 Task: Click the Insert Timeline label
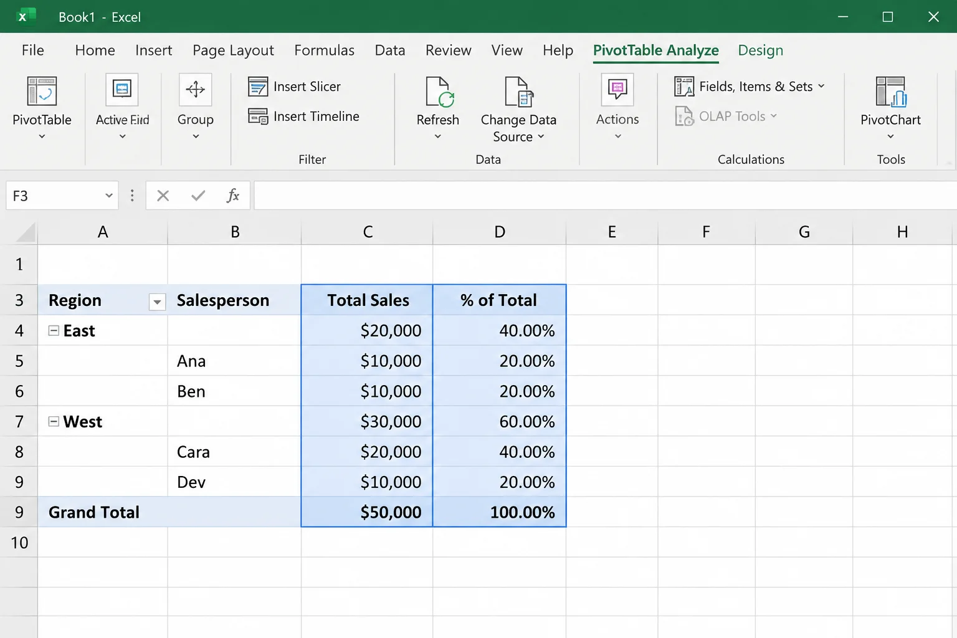coord(317,117)
